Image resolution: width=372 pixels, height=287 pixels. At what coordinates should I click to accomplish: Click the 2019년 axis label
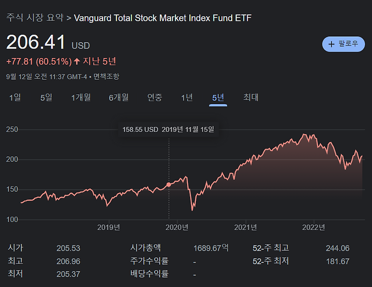pyautogui.click(x=109, y=228)
